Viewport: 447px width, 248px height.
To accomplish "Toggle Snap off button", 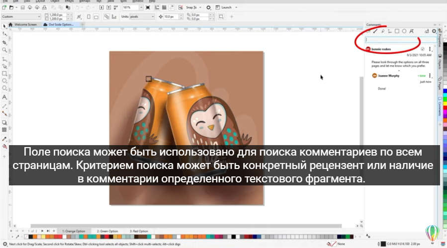I will 180,7.
